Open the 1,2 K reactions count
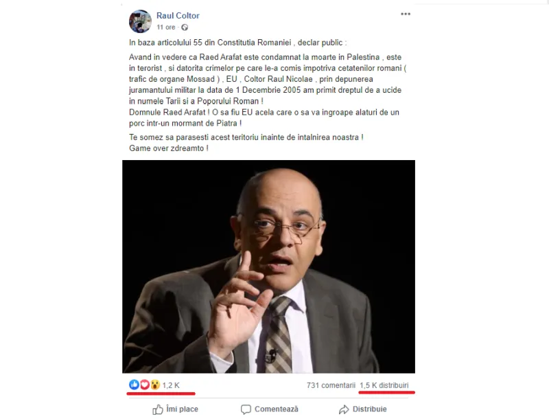Image resolution: width=549 pixels, height=419 pixels. [x=171, y=385]
